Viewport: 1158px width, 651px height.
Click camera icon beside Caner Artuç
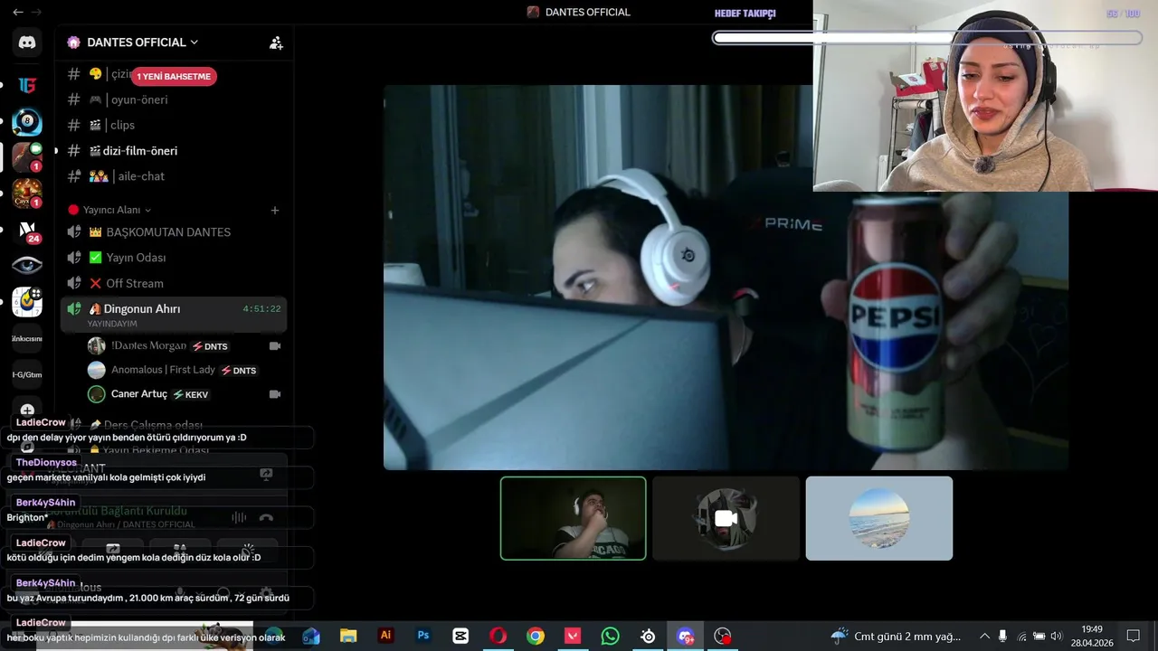click(x=275, y=394)
